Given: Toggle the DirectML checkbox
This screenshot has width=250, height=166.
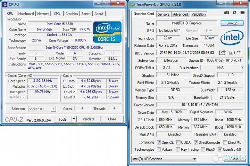Looking at the screenshot, I should pyautogui.click(x=225, y=142).
